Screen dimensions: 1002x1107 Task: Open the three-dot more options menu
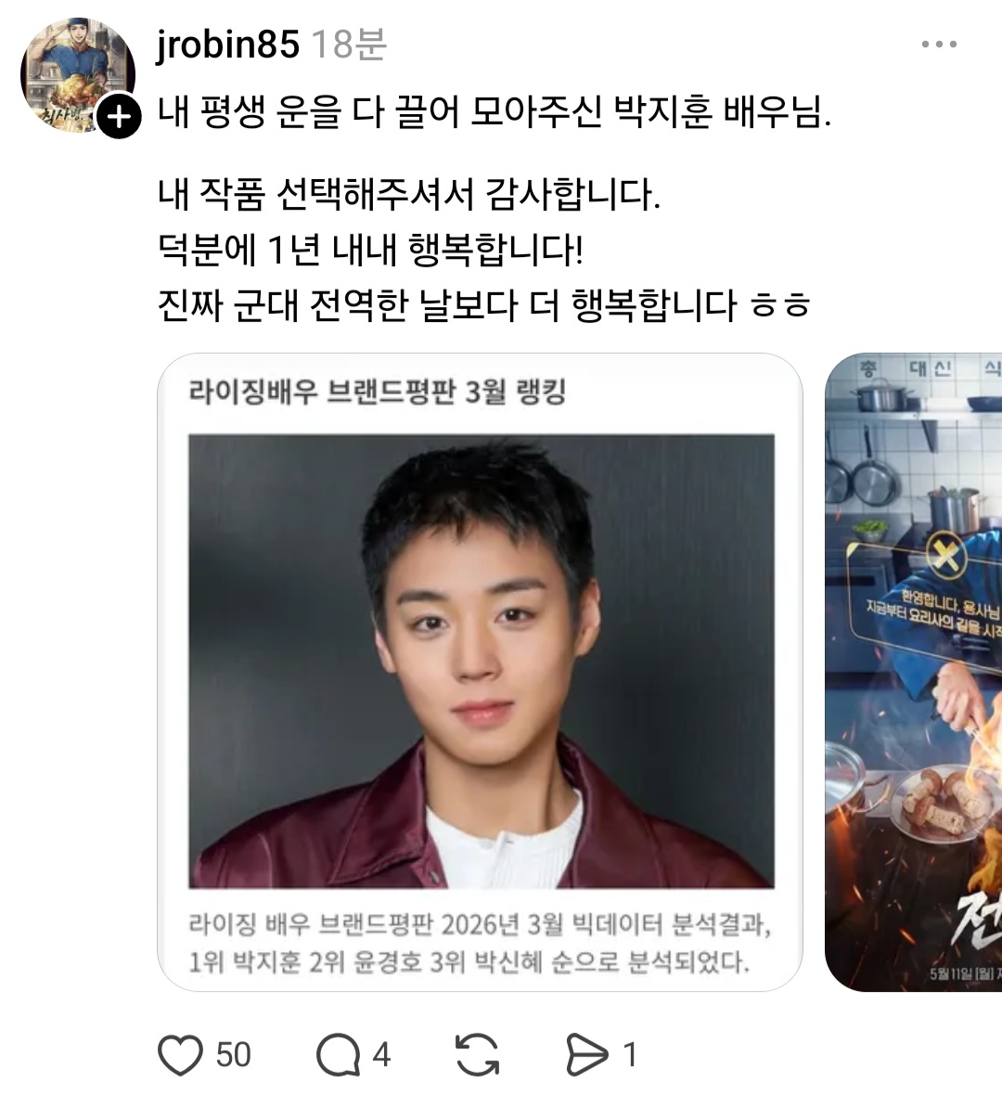pos(939,45)
